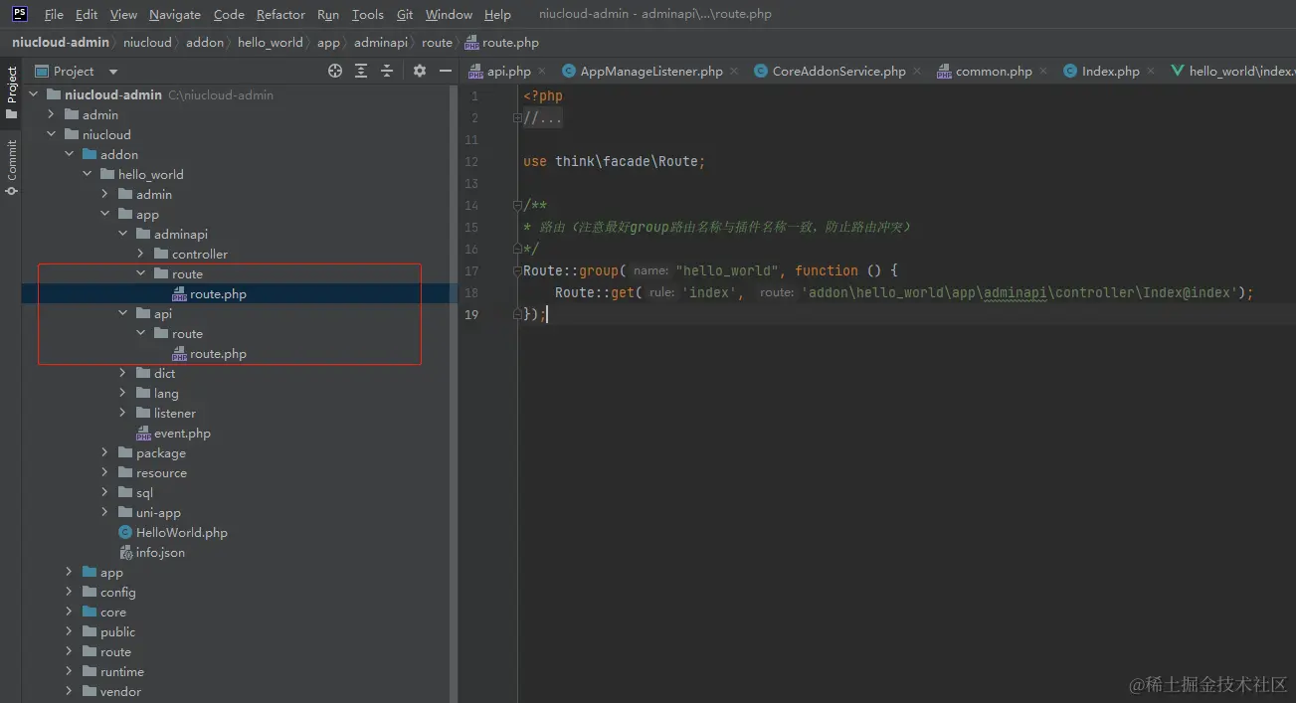1296x703 pixels.
Task: Expand the controller folder chevron
Action: coord(140,254)
